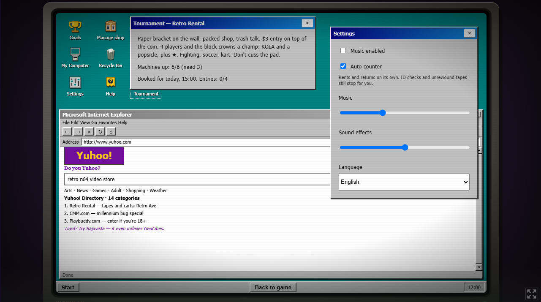Close the Settings window

(469, 33)
